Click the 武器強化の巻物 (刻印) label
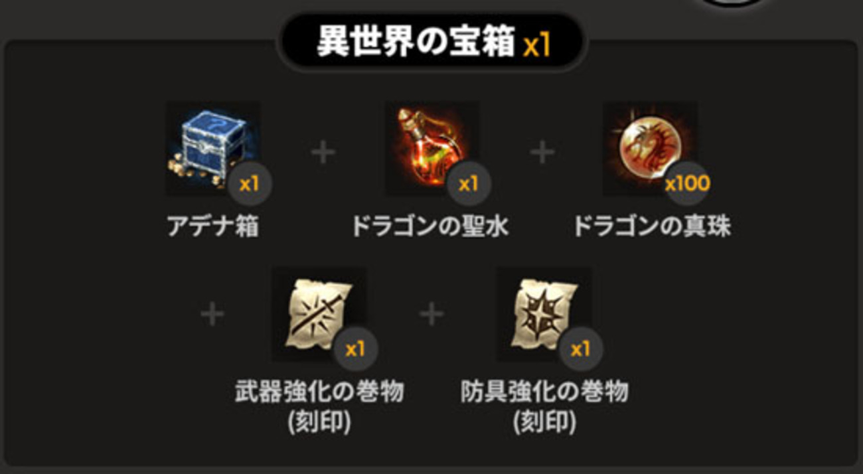 319,407
